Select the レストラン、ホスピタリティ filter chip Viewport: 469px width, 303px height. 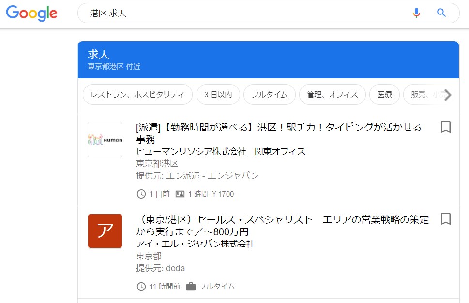click(137, 95)
